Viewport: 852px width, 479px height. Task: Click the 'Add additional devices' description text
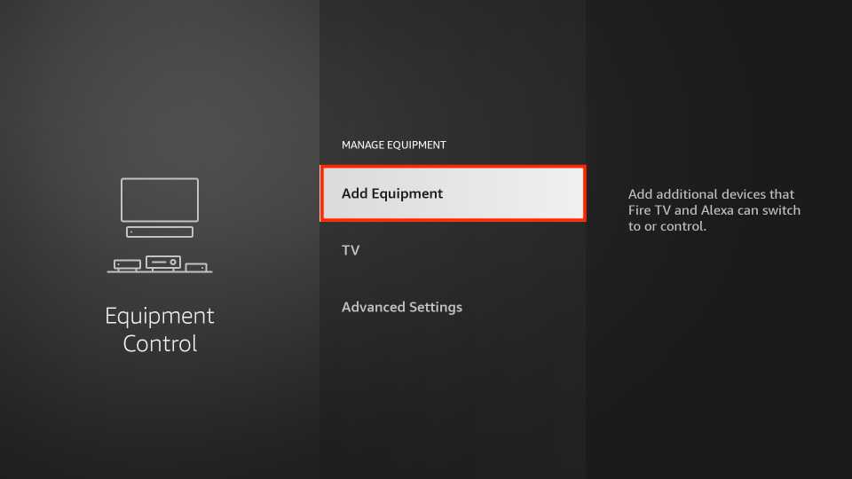(x=714, y=210)
